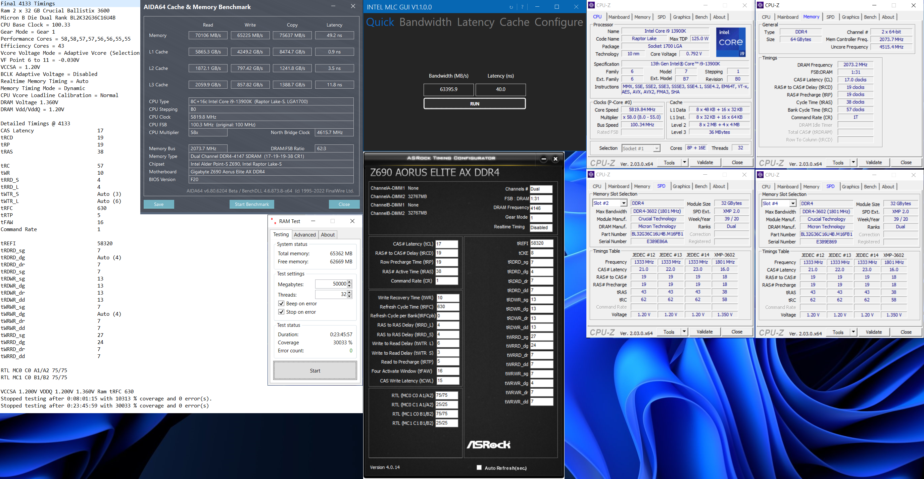Image resolution: width=924 pixels, height=479 pixels.
Task: Click the Intel Core i9 badge in CPU-Z
Action: point(731,42)
